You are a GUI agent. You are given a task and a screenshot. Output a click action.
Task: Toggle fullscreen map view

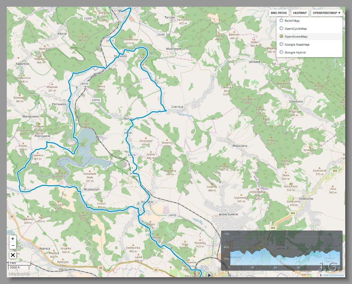pos(13,255)
